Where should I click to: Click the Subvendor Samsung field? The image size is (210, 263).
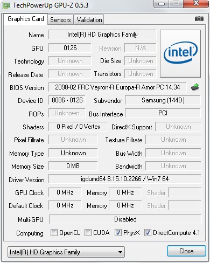tap(163, 100)
